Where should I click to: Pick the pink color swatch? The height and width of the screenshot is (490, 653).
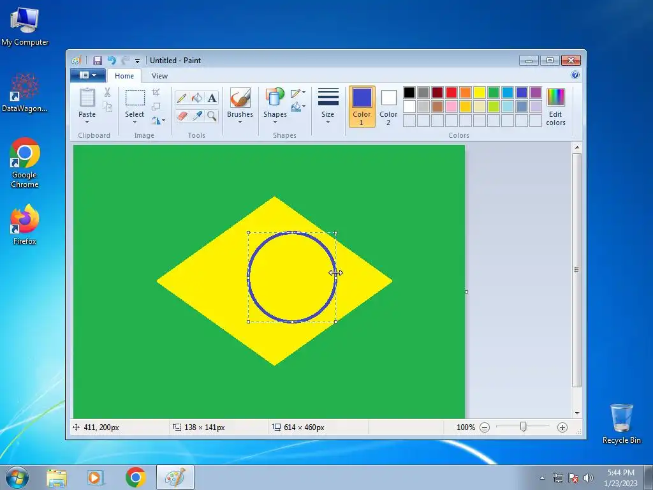tap(451, 107)
